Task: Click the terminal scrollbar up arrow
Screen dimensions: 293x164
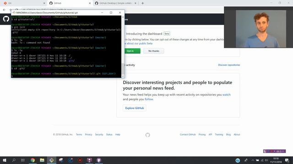Action: tap(123, 17)
